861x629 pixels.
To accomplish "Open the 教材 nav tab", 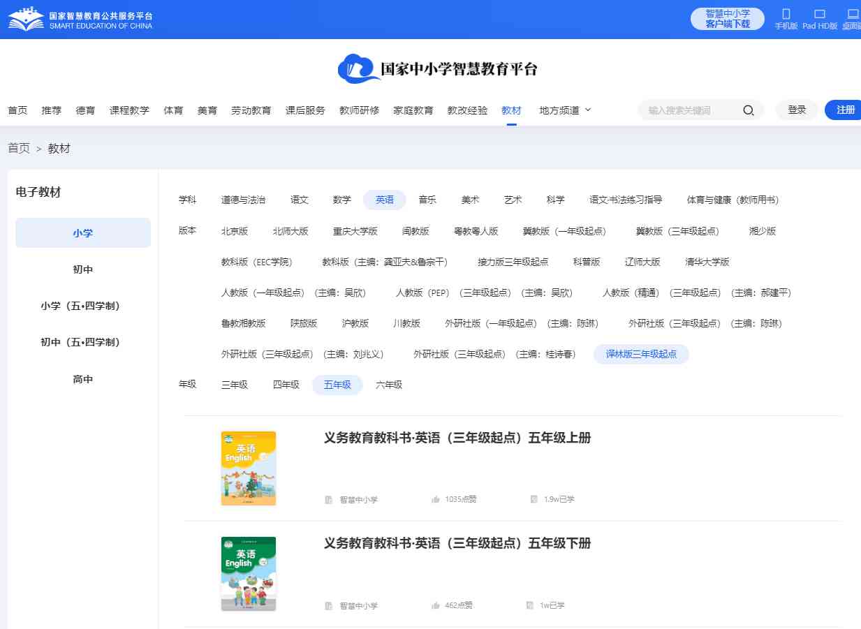I will click(x=511, y=110).
